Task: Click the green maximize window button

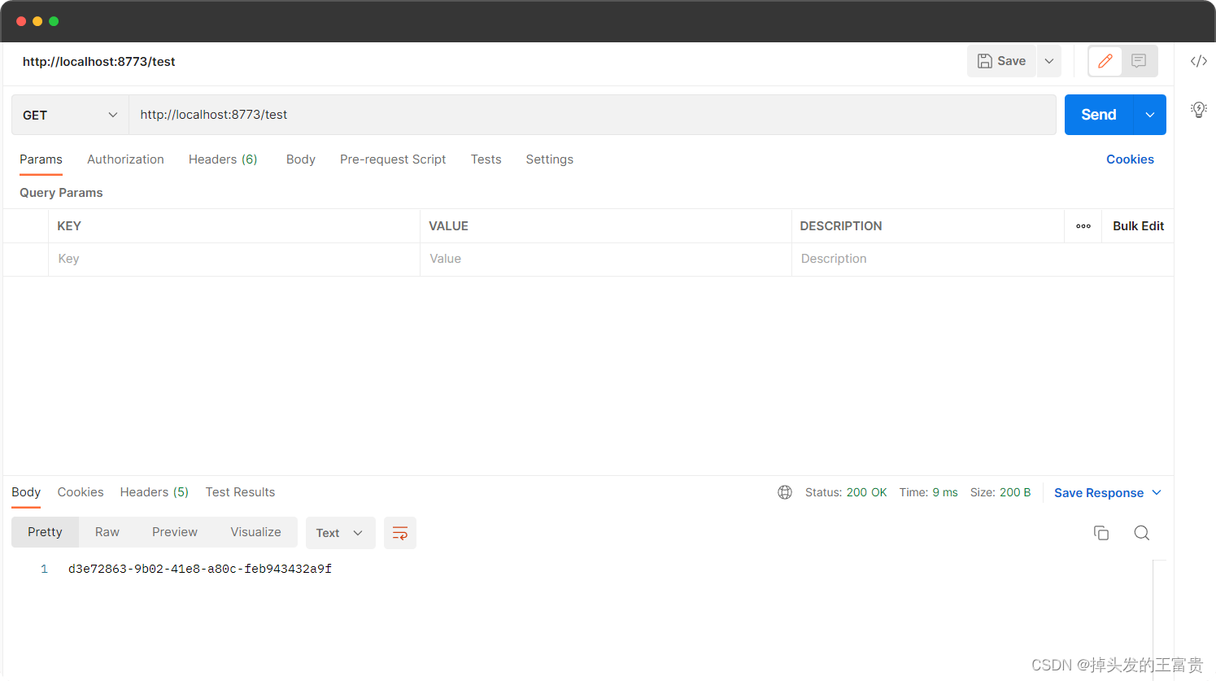Action: 54,21
